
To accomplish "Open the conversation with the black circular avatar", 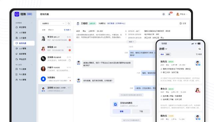I will point(56,59).
